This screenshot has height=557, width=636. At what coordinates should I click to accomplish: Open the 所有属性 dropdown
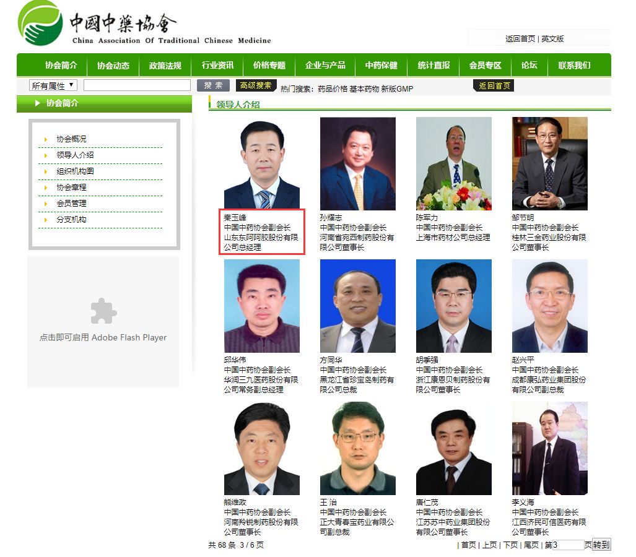(53, 85)
